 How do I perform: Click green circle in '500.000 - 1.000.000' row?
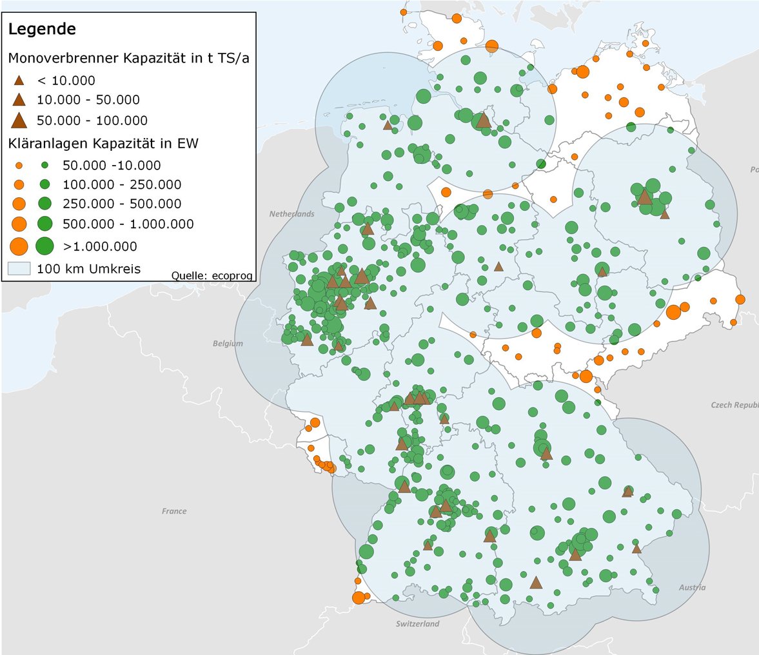(45, 224)
